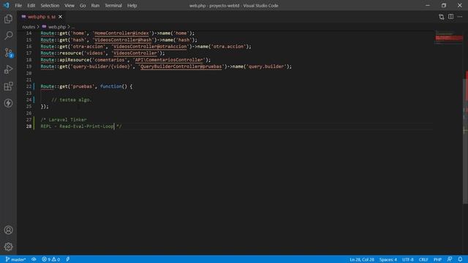Open the Run and Debug view
The width and height of the screenshot is (468, 263).
coord(8,69)
